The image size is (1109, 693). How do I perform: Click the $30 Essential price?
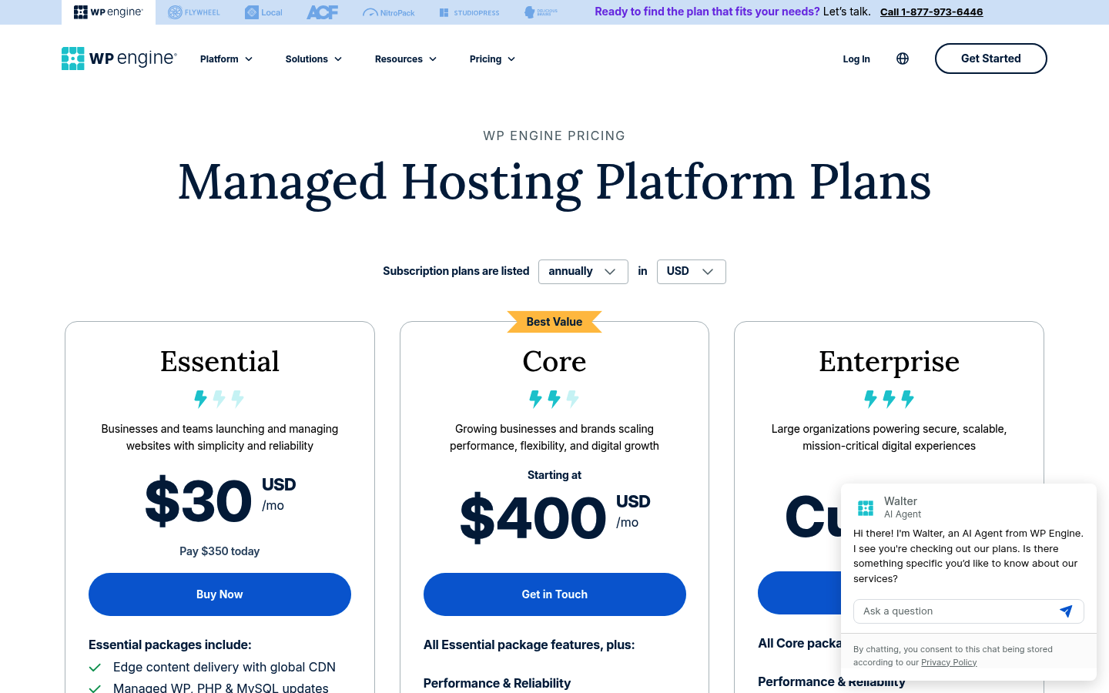pos(199,501)
